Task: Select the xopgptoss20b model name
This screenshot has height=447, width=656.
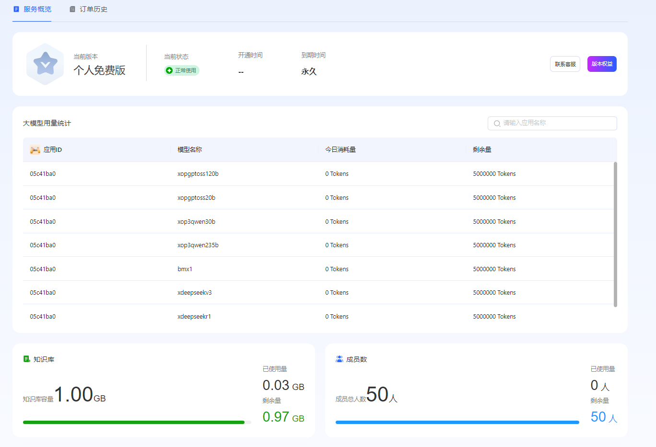Action: point(197,198)
